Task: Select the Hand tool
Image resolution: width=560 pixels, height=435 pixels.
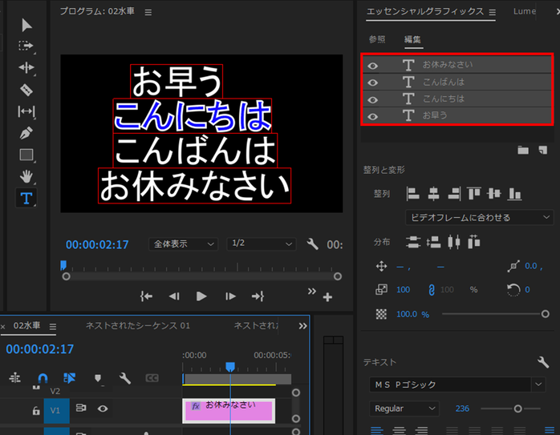Action: point(26,176)
